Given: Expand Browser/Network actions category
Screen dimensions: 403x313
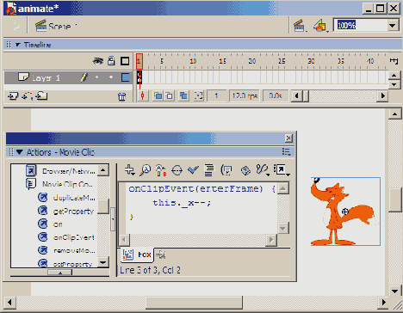Looking at the screenshot, I should (31, 171).
